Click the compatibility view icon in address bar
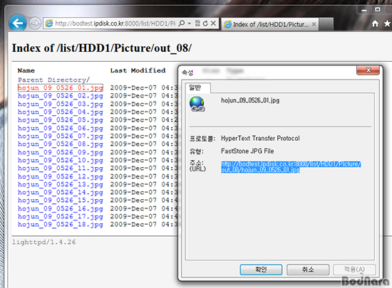Screen dimensions: 392x288 coord(197,23)
